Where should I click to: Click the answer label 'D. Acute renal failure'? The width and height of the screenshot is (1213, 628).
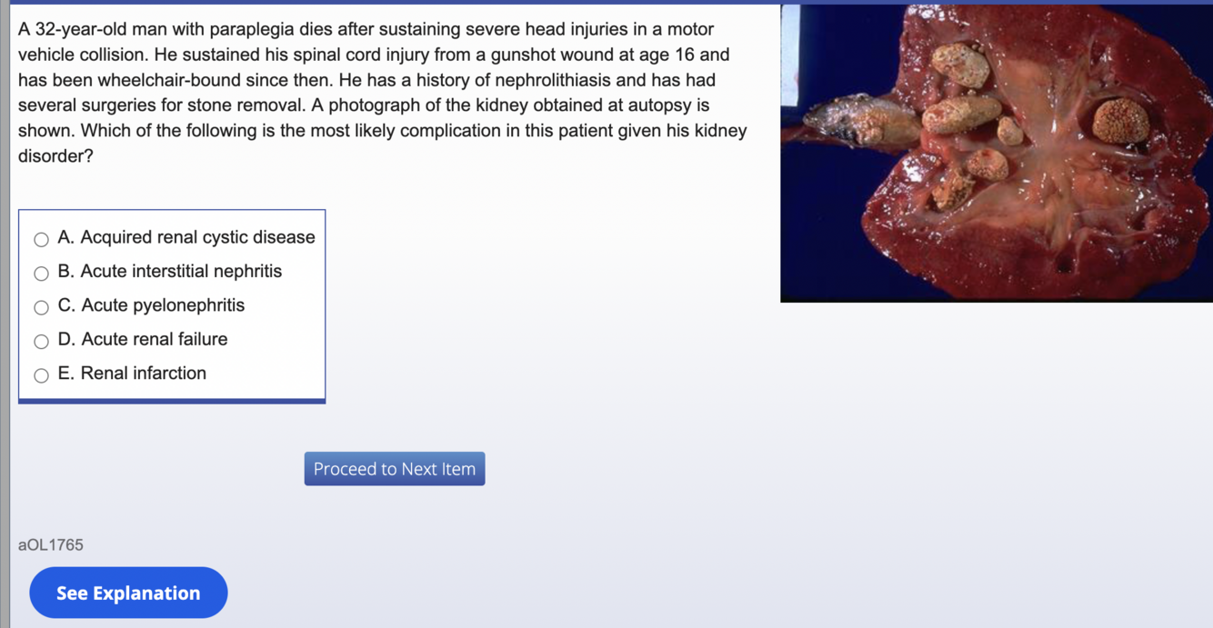tap(143, 339)
